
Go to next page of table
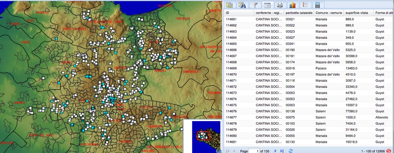click(x=275, y=151)
